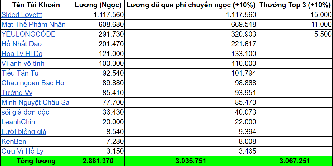333x166 pixels.
Task: Open the Minh Nguyệt Châu Sa link
Action: click(35, 102)
